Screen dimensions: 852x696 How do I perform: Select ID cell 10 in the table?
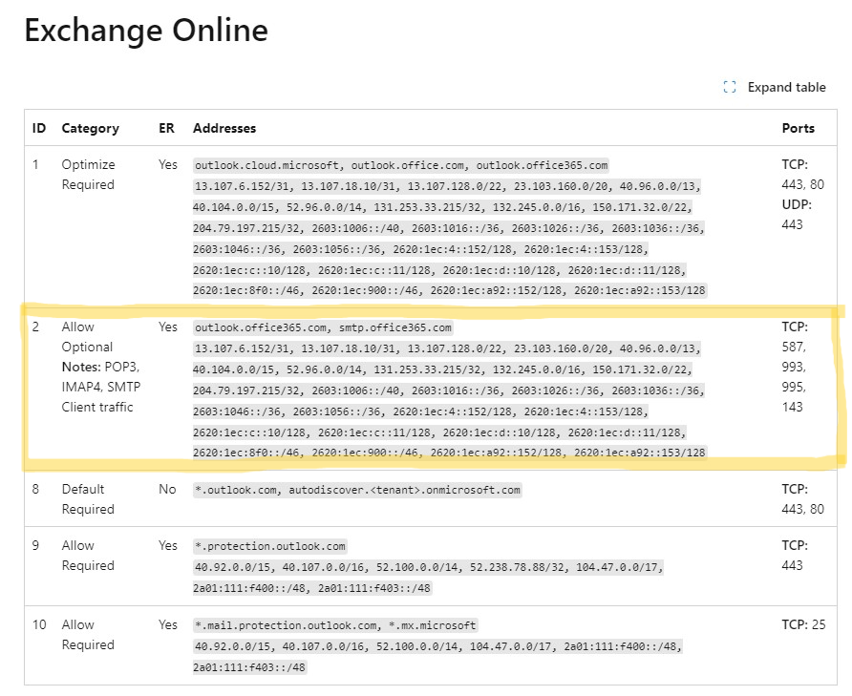click(x=39, y=624)
